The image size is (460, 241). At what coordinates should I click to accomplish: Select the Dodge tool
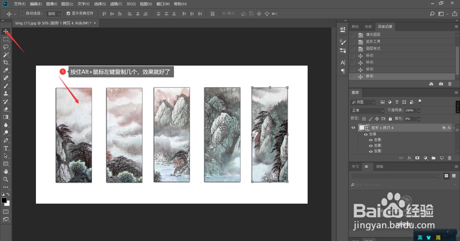(x=6, y=133)
